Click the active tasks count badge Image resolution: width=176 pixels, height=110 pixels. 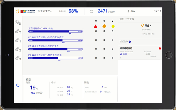tap(130, 42)
